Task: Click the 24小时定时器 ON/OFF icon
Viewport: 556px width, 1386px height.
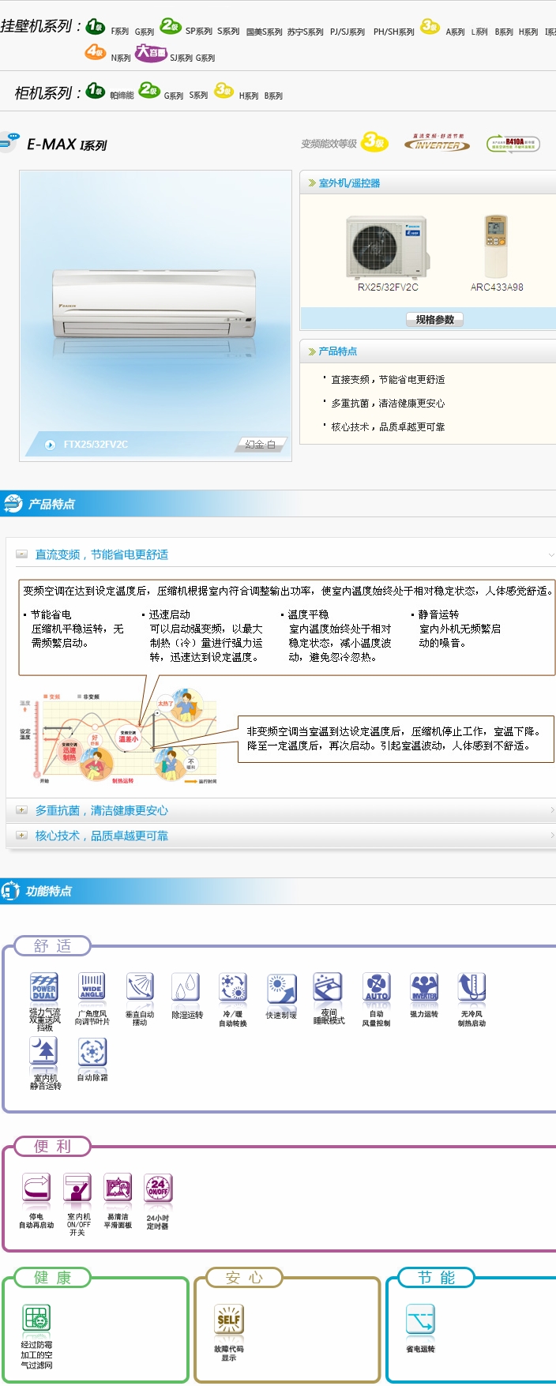Action: [158, 1189]
